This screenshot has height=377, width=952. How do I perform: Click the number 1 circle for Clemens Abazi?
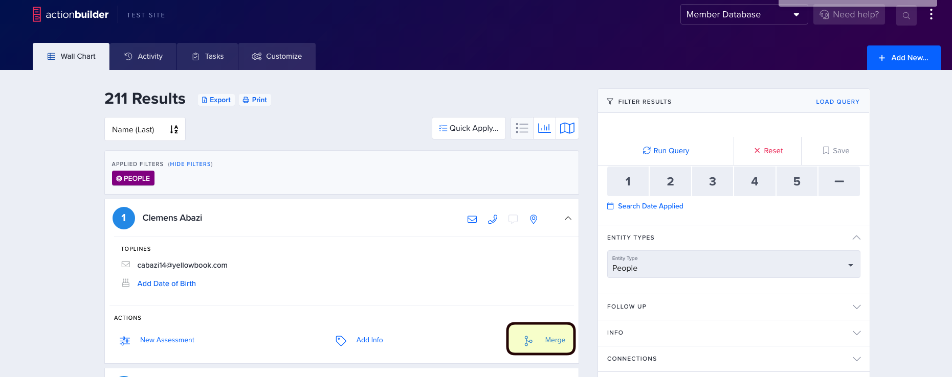coord(123,218)
